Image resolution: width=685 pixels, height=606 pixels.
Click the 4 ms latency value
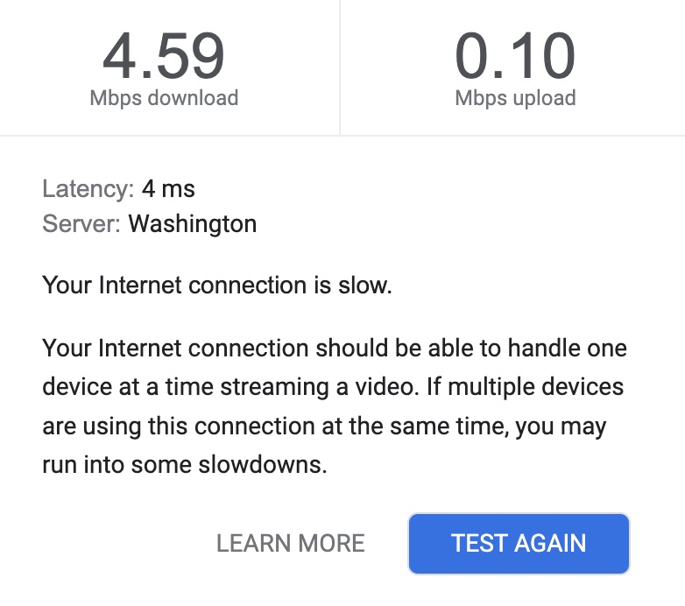pos(168,188)
